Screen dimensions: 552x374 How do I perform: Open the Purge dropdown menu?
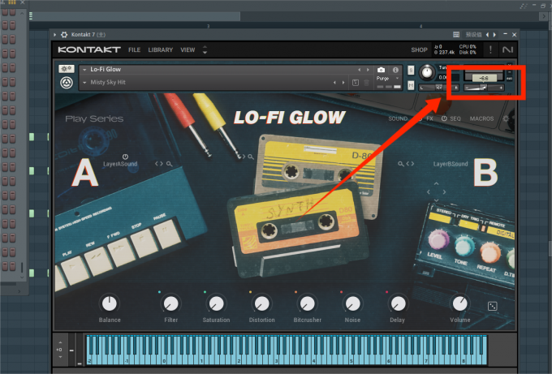387,79
